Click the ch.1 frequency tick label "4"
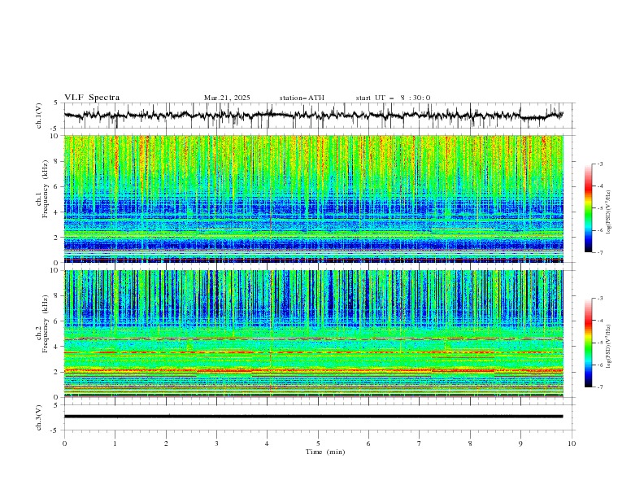Screen dimensions: 644x498 (57, 212)
